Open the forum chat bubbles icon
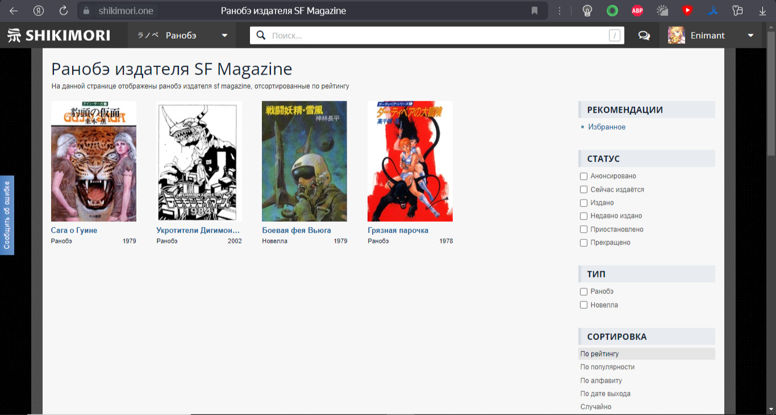776x415 pixels. coord(644,35)
